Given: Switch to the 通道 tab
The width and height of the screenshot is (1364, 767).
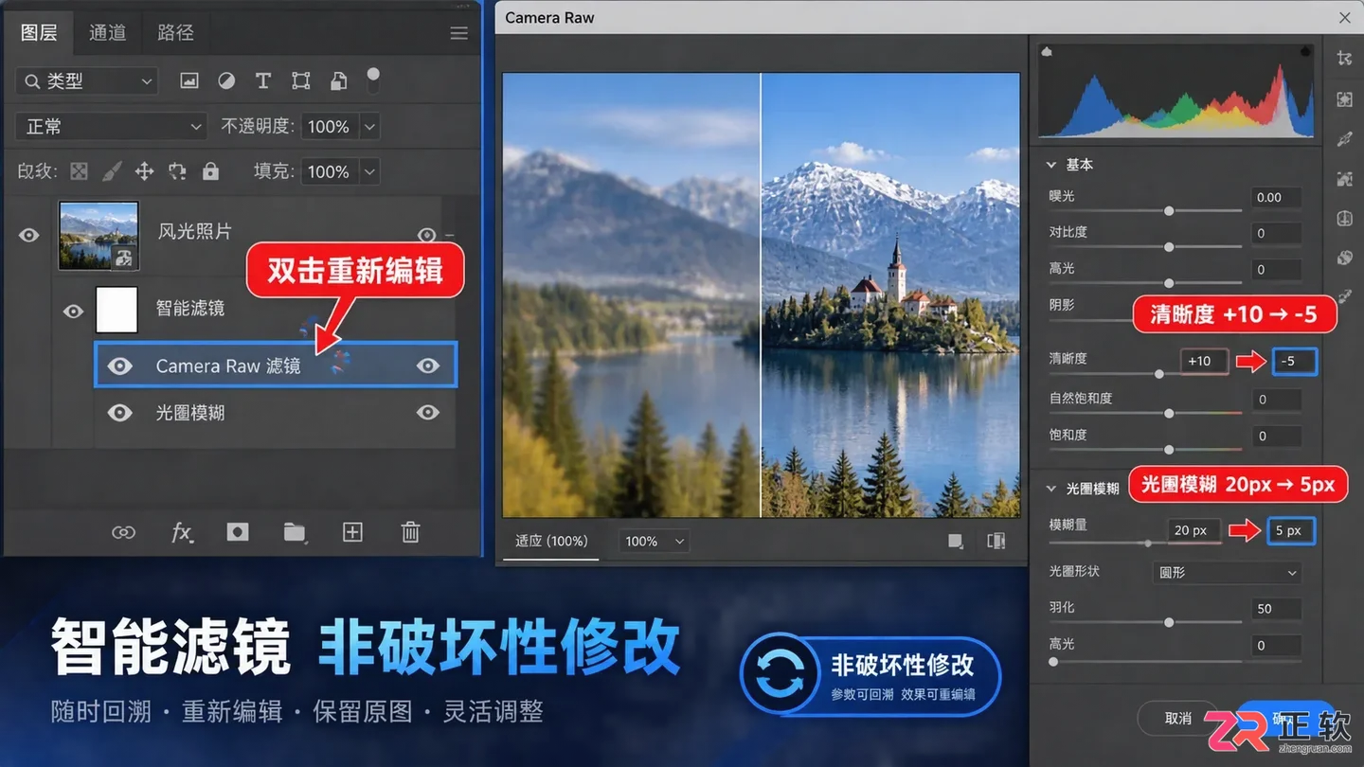Looking at the screenshot, I should tap(107, 32).
